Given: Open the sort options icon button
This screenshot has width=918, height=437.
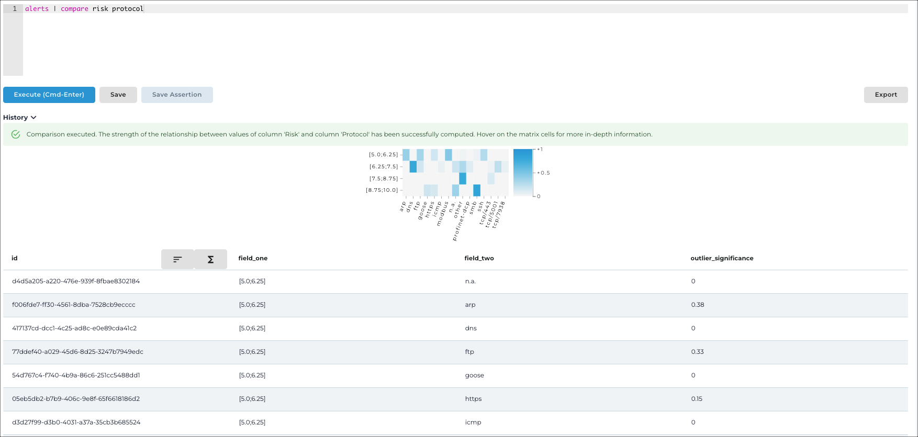Looking at the screenshot, I should pyautogui.click(x=177, y=259).
